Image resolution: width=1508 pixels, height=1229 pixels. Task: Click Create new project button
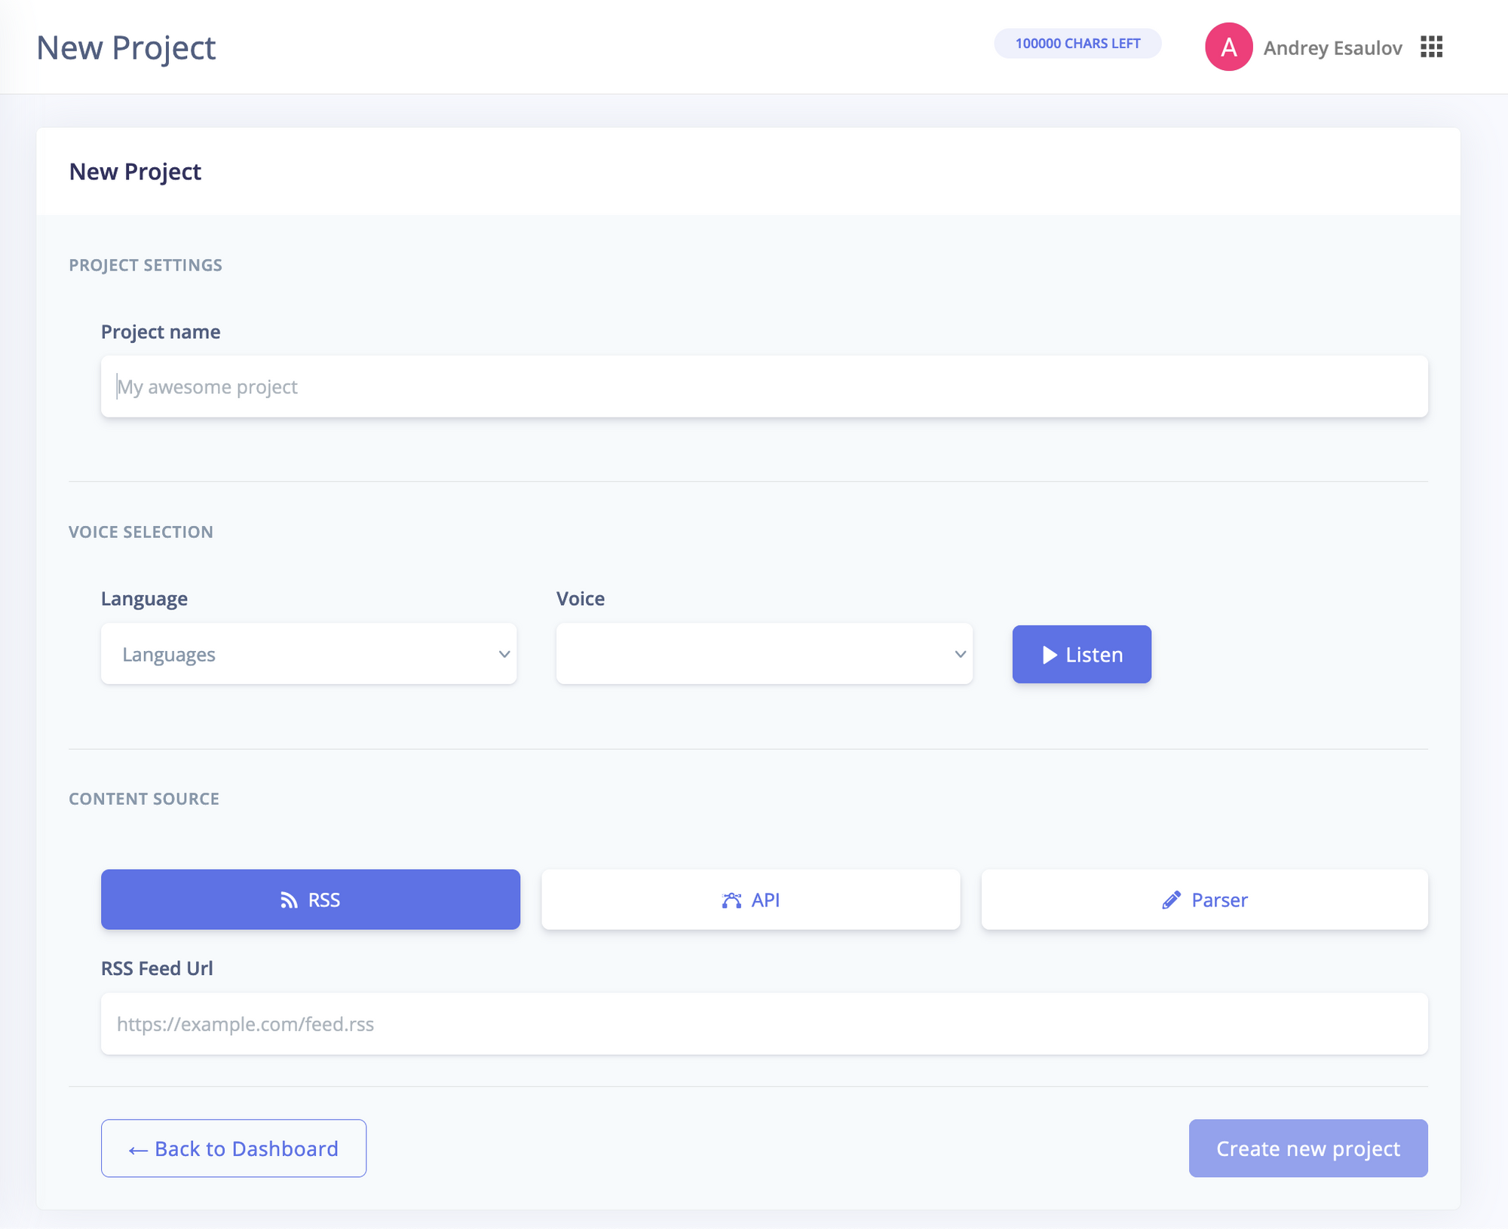[x=1307, y=1148]
